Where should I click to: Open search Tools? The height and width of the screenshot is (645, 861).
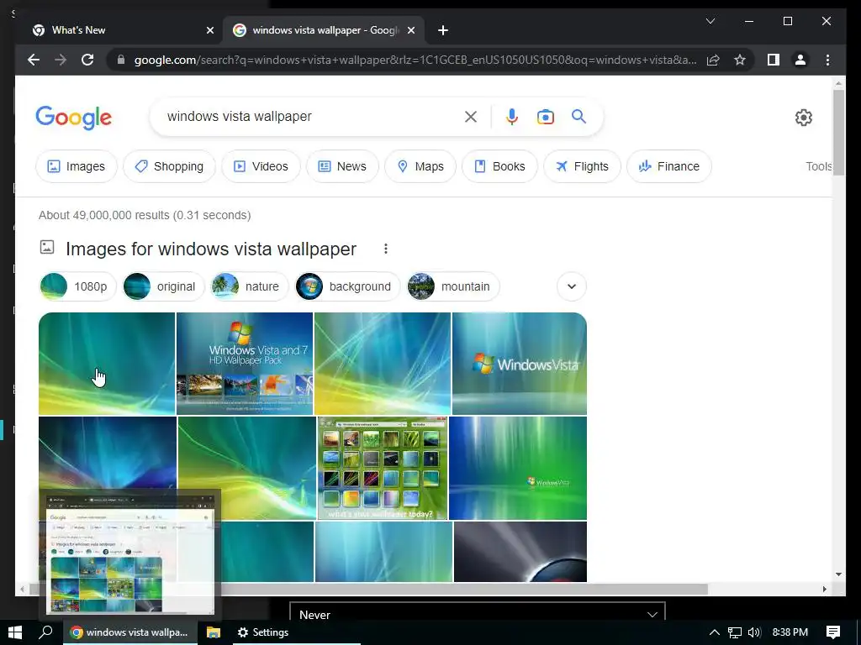(818, 166)
